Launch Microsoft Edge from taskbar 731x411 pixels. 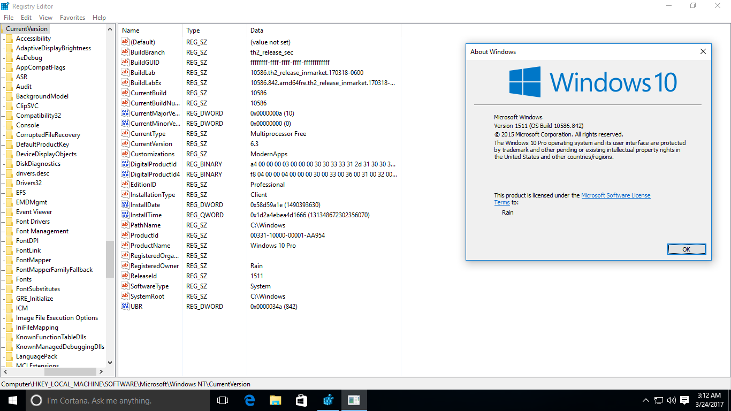tap(249, 400)
